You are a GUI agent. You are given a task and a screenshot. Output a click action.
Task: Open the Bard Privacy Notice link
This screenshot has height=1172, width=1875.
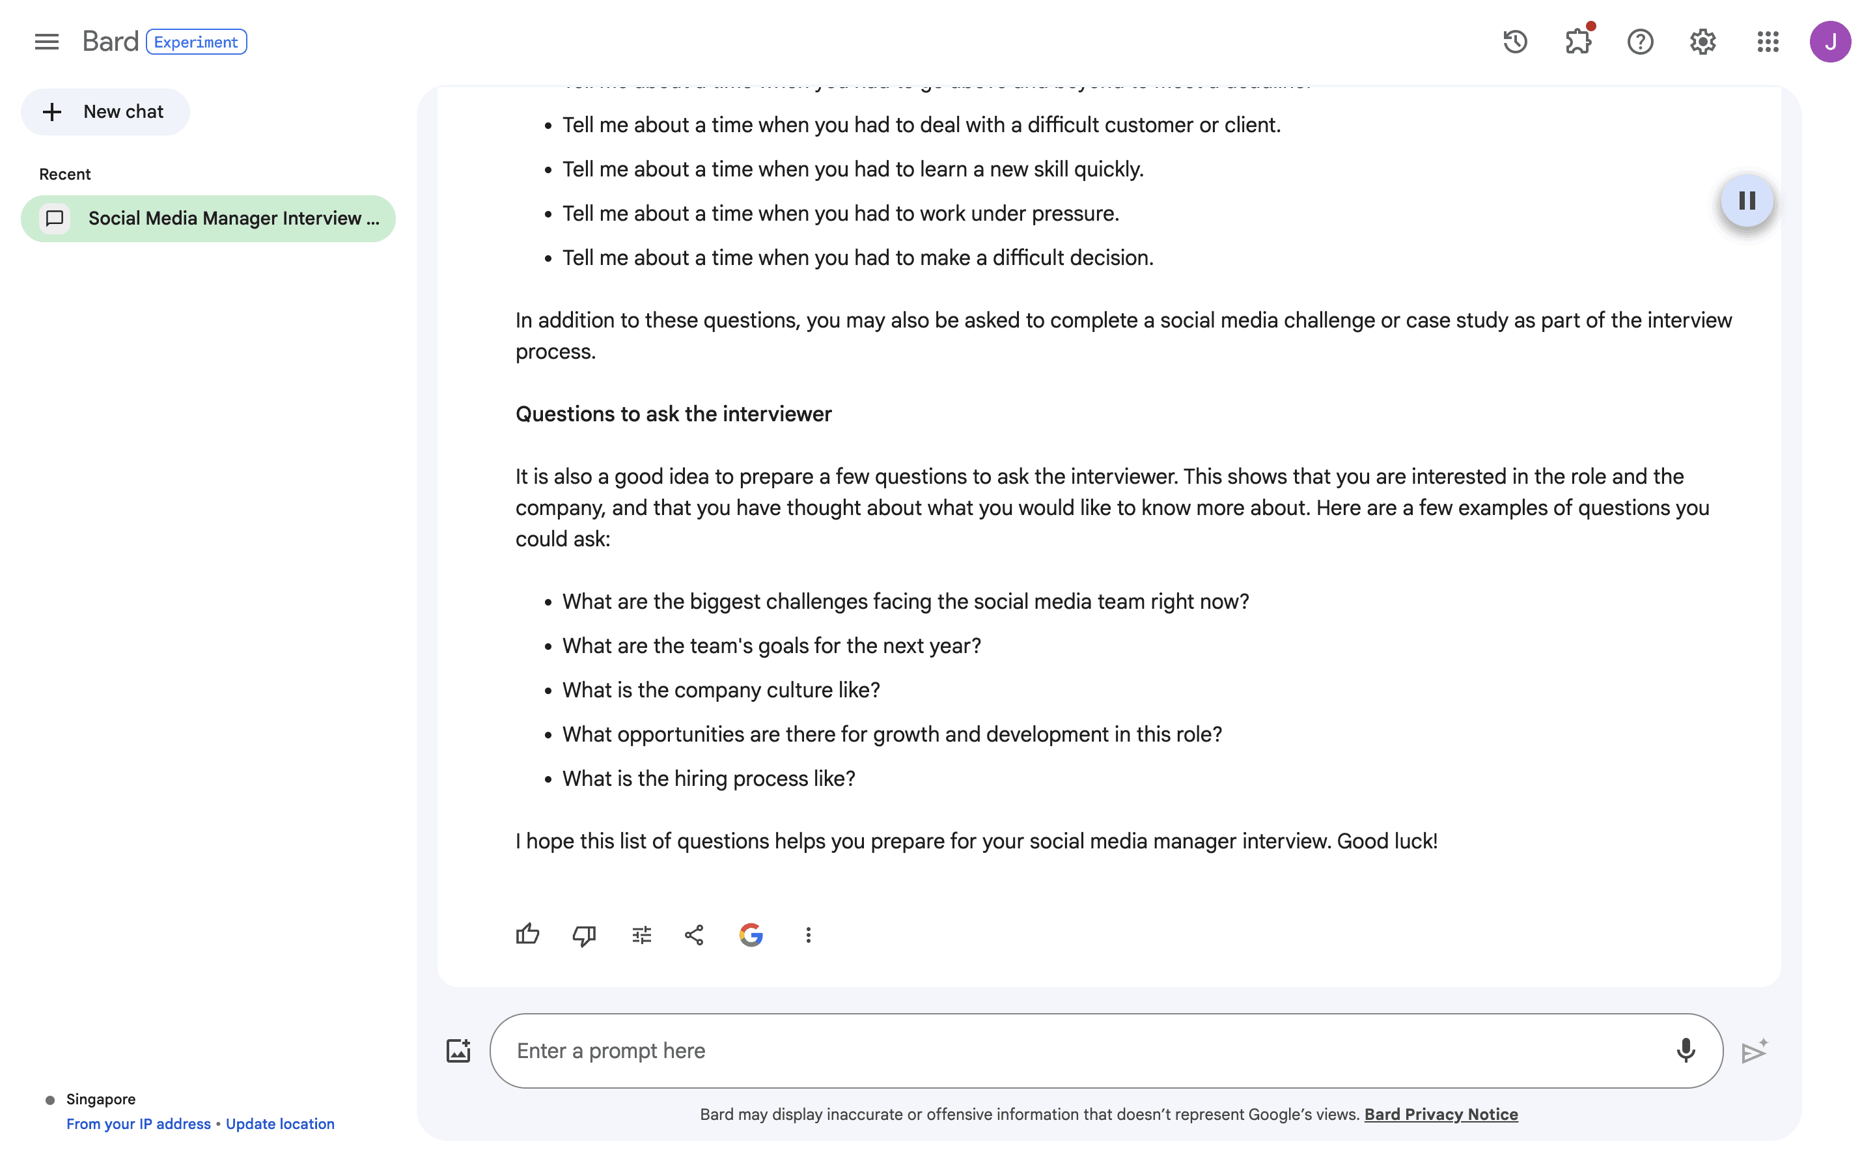pos(1440,1114)
